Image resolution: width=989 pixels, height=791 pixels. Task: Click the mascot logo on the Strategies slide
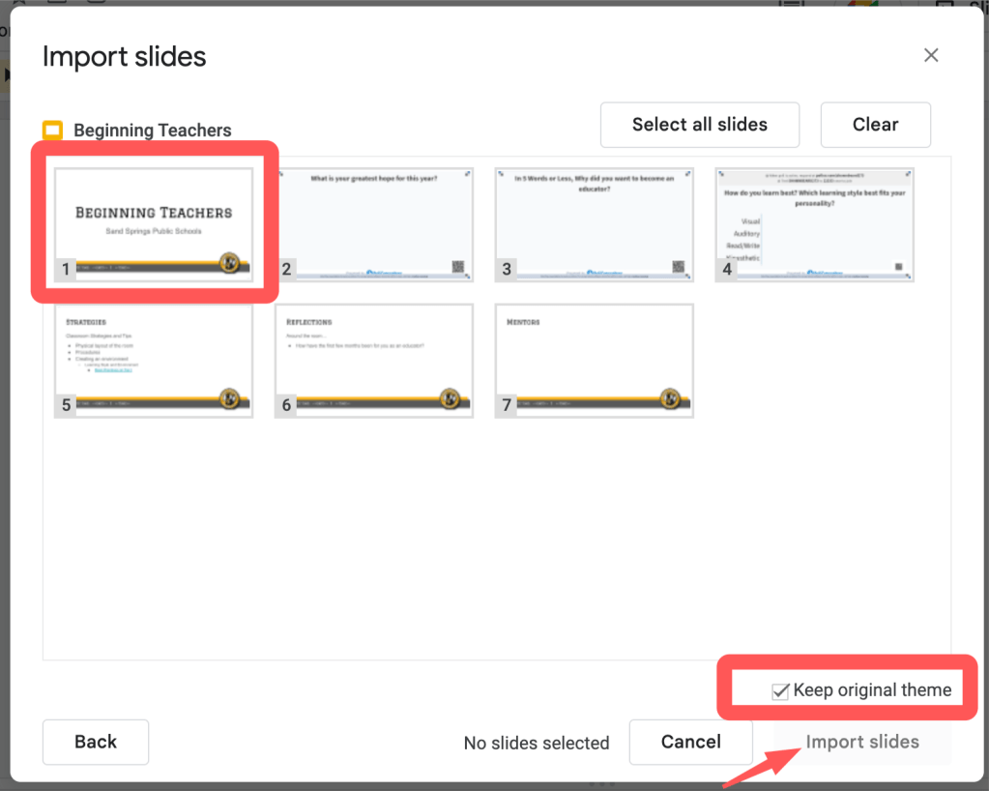[x=230, y=398]
